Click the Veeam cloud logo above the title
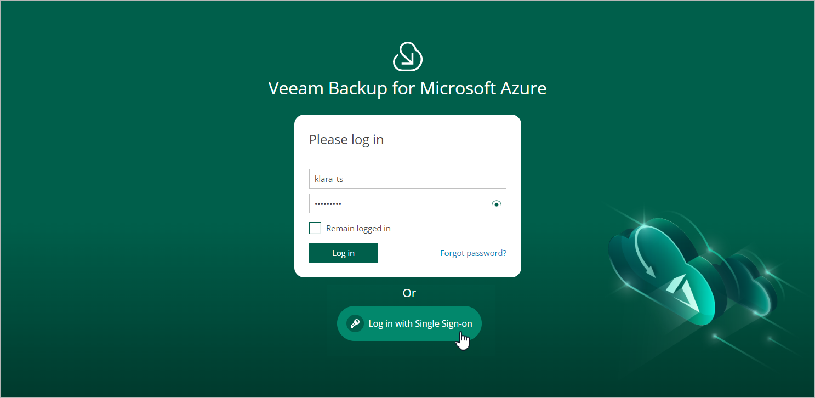 point(408,56)
